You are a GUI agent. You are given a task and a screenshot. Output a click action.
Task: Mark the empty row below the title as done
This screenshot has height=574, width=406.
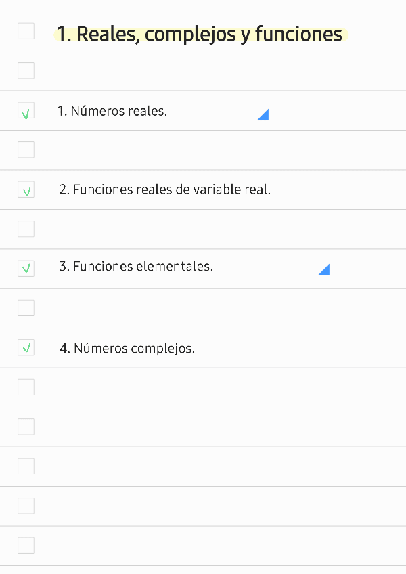coord(26,70)
